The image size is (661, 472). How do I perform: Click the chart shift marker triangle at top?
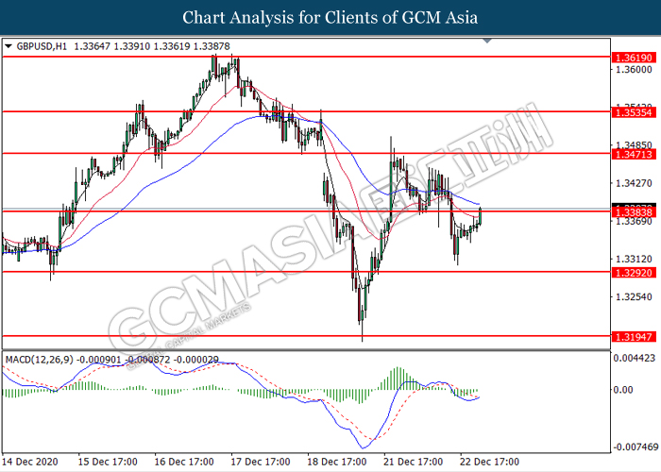point(487,41)
